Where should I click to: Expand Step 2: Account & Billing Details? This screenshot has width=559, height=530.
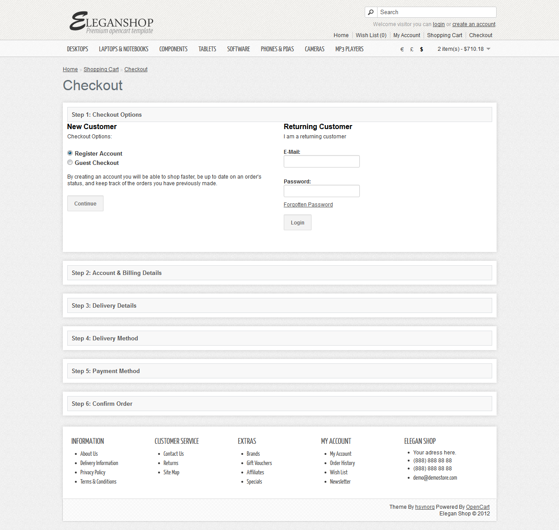pyautogui.click(x=279, y=273)
